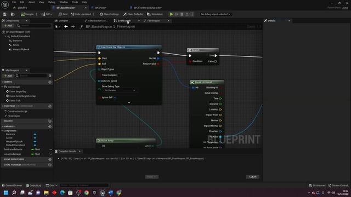
Task: Click the Branch node True output pin
Action: 216,56
